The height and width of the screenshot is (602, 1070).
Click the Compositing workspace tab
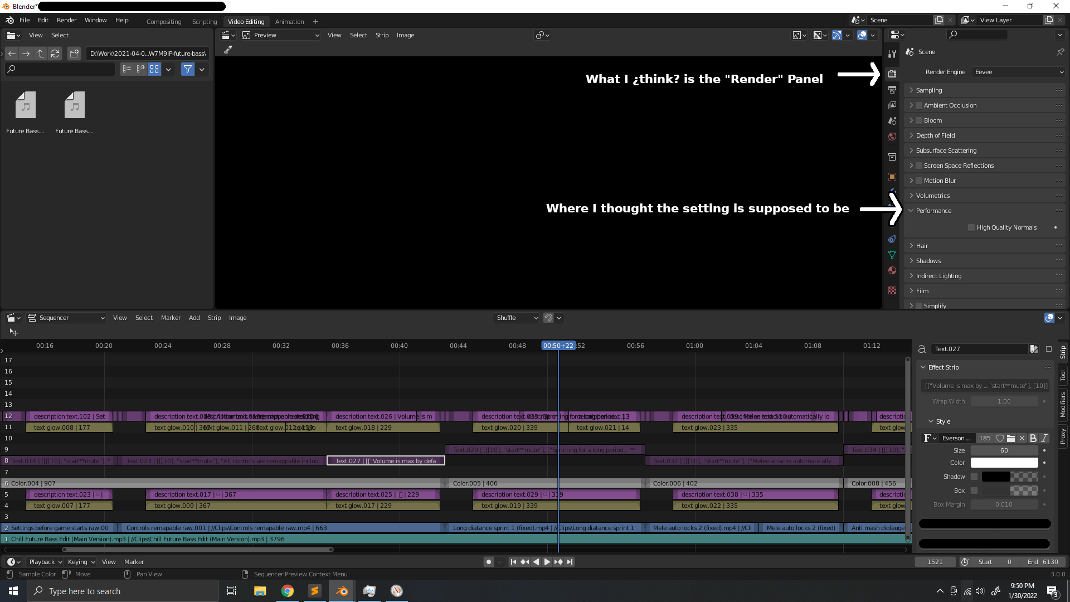pyautogui.click(x=163, y=21)
